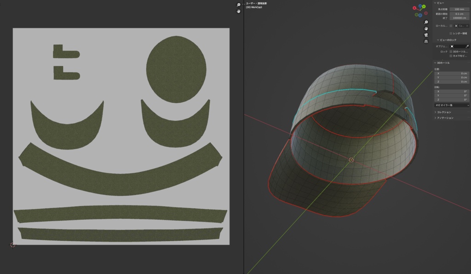
Task: Toggle the lock to 3Dカーソル checkbox
Action: [451, 51]
